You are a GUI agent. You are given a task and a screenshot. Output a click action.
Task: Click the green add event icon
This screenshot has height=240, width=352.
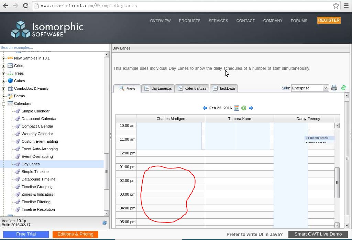tap(244, 108)
